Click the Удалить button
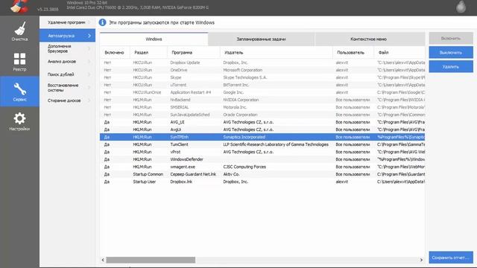This screenshot has height=268, width=477. click(x=451, y=66)
